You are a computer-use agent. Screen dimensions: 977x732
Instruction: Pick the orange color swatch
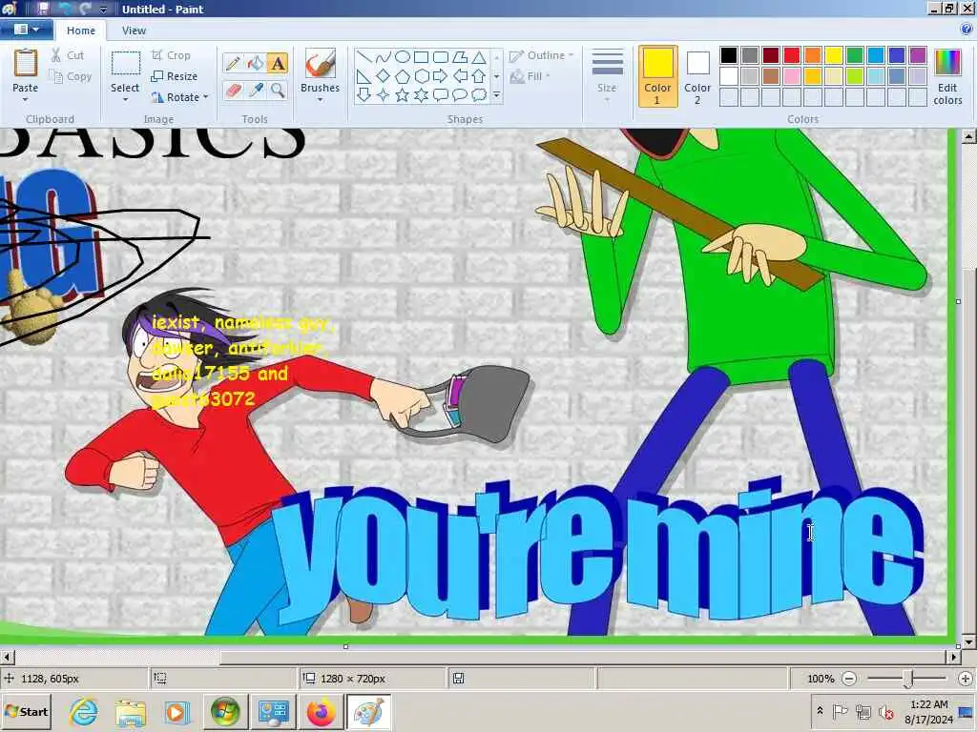click(x=813, y=55)
